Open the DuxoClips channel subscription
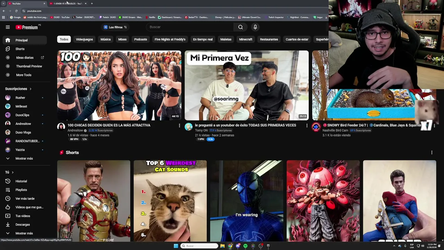 [24, 115]
